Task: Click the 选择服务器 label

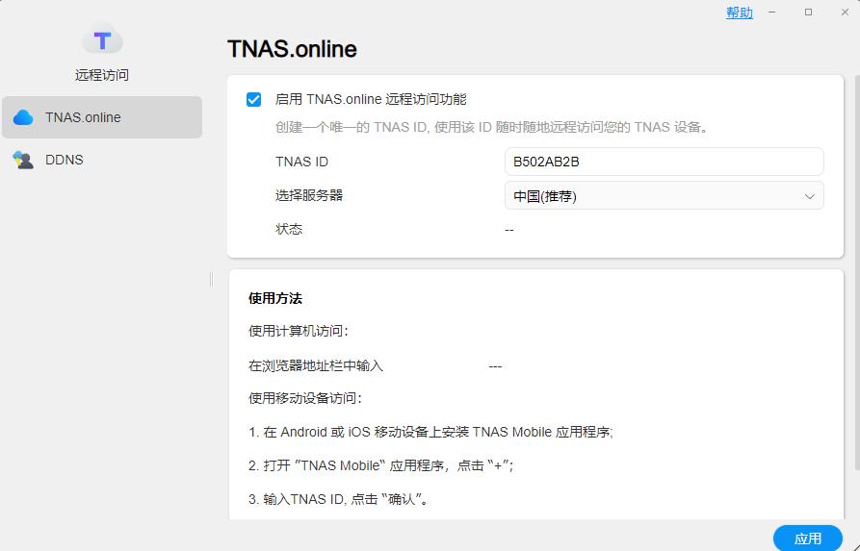Action: (x=309, y=195)
